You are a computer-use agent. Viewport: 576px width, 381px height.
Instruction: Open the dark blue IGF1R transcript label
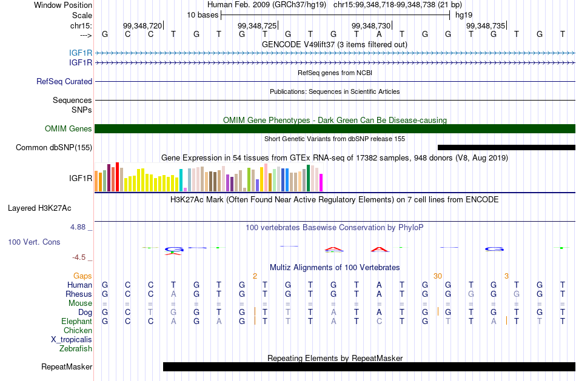(x=81, y=63)
